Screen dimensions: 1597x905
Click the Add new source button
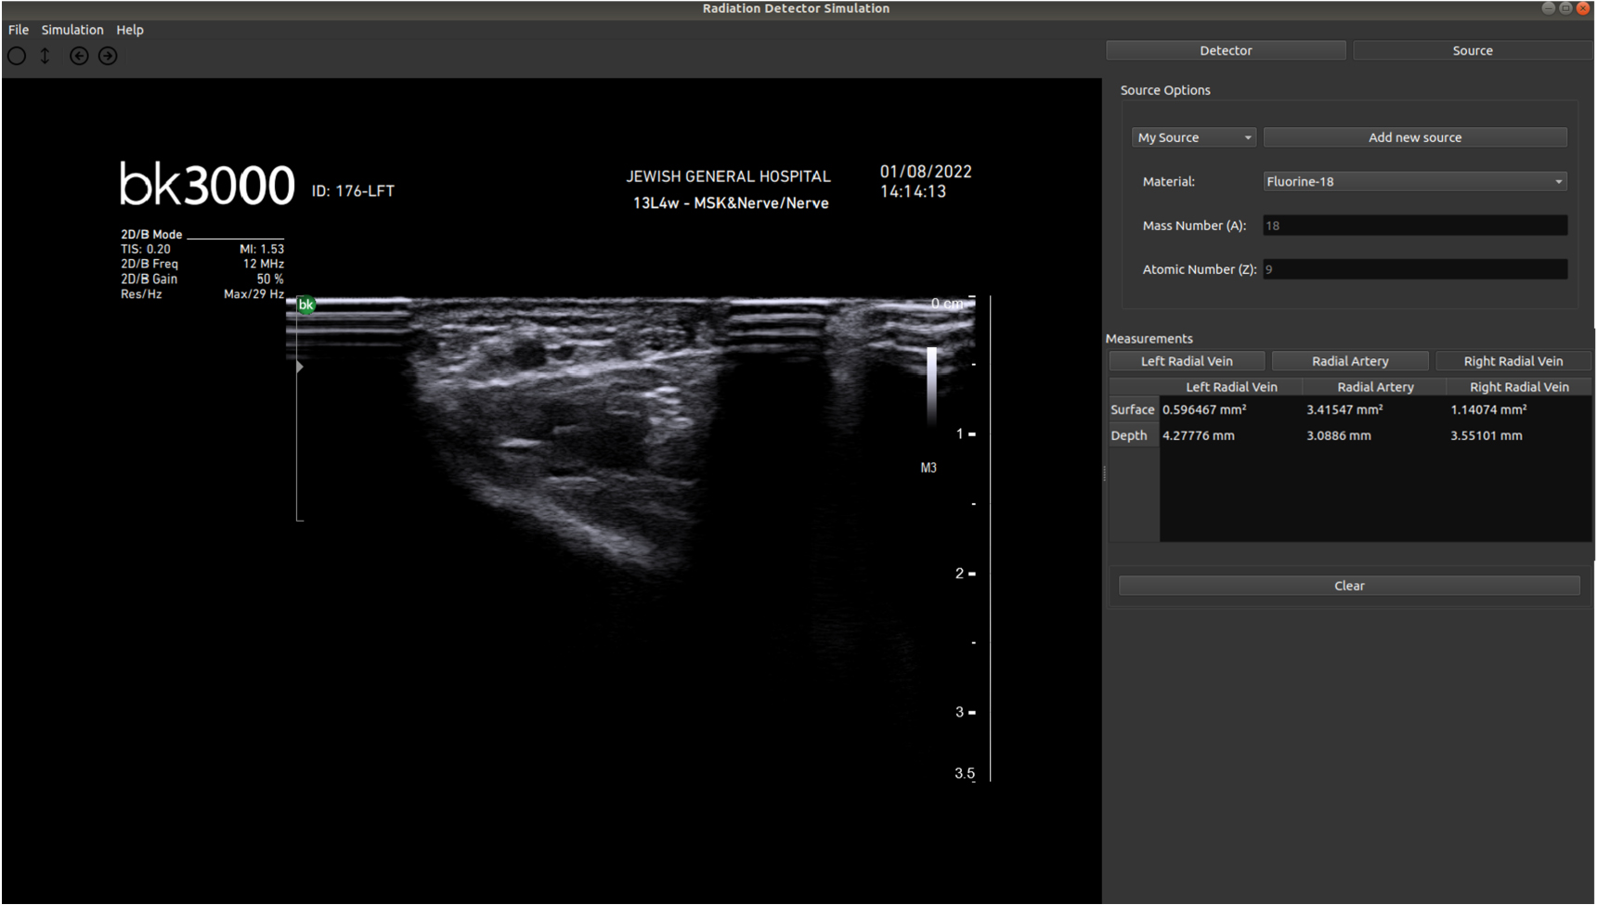click(1413, 136)
